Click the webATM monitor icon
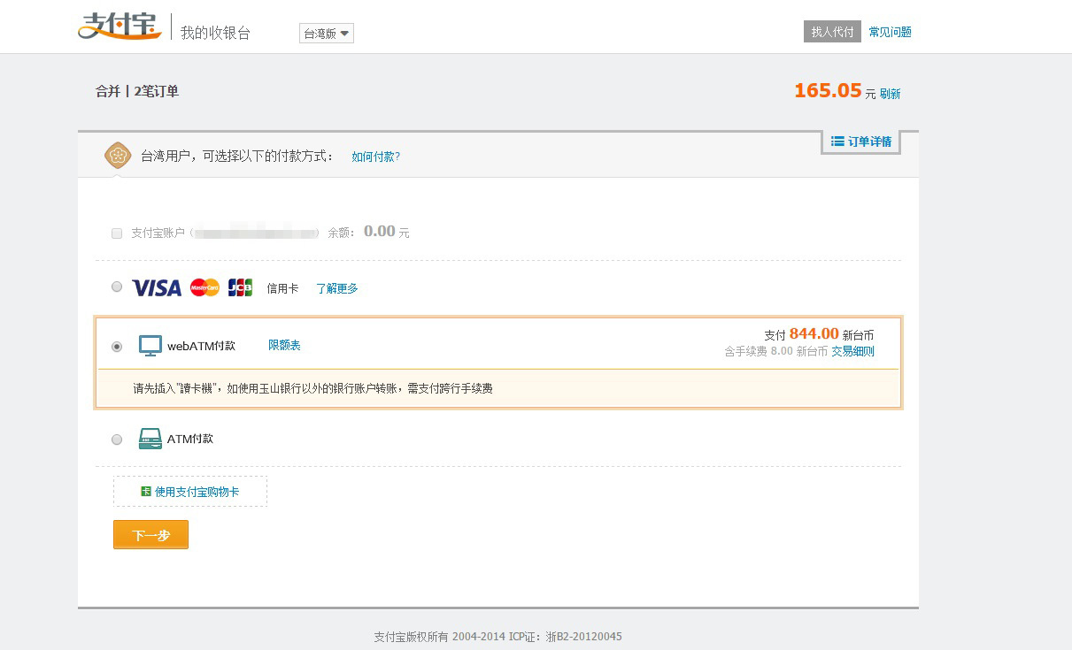Image resolution: width=1072 pixels, height=650 pixels. pos(150,346)
